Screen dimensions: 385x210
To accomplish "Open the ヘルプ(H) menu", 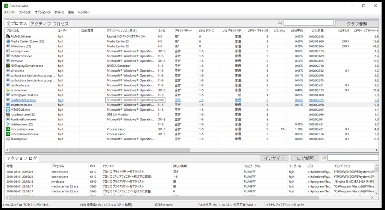I will [83, 12].
